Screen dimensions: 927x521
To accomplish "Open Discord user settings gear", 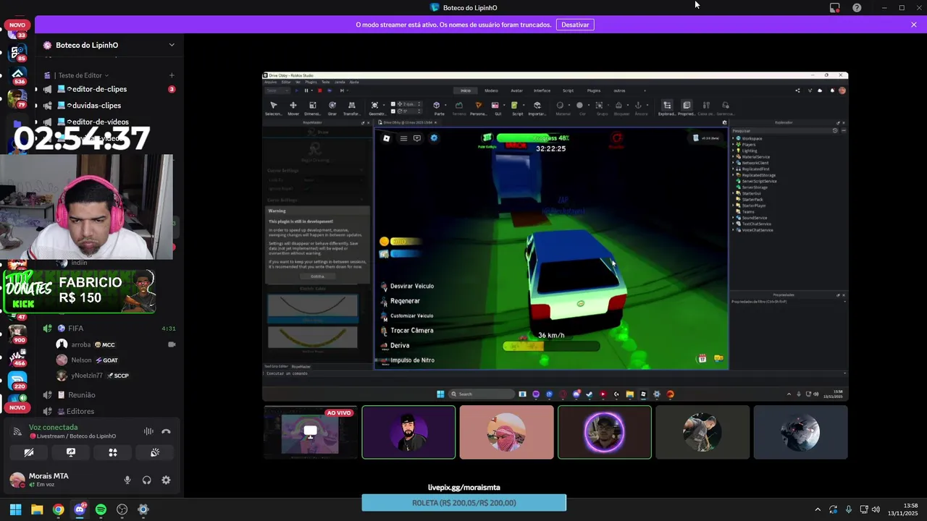I will [x=166, y=480].
